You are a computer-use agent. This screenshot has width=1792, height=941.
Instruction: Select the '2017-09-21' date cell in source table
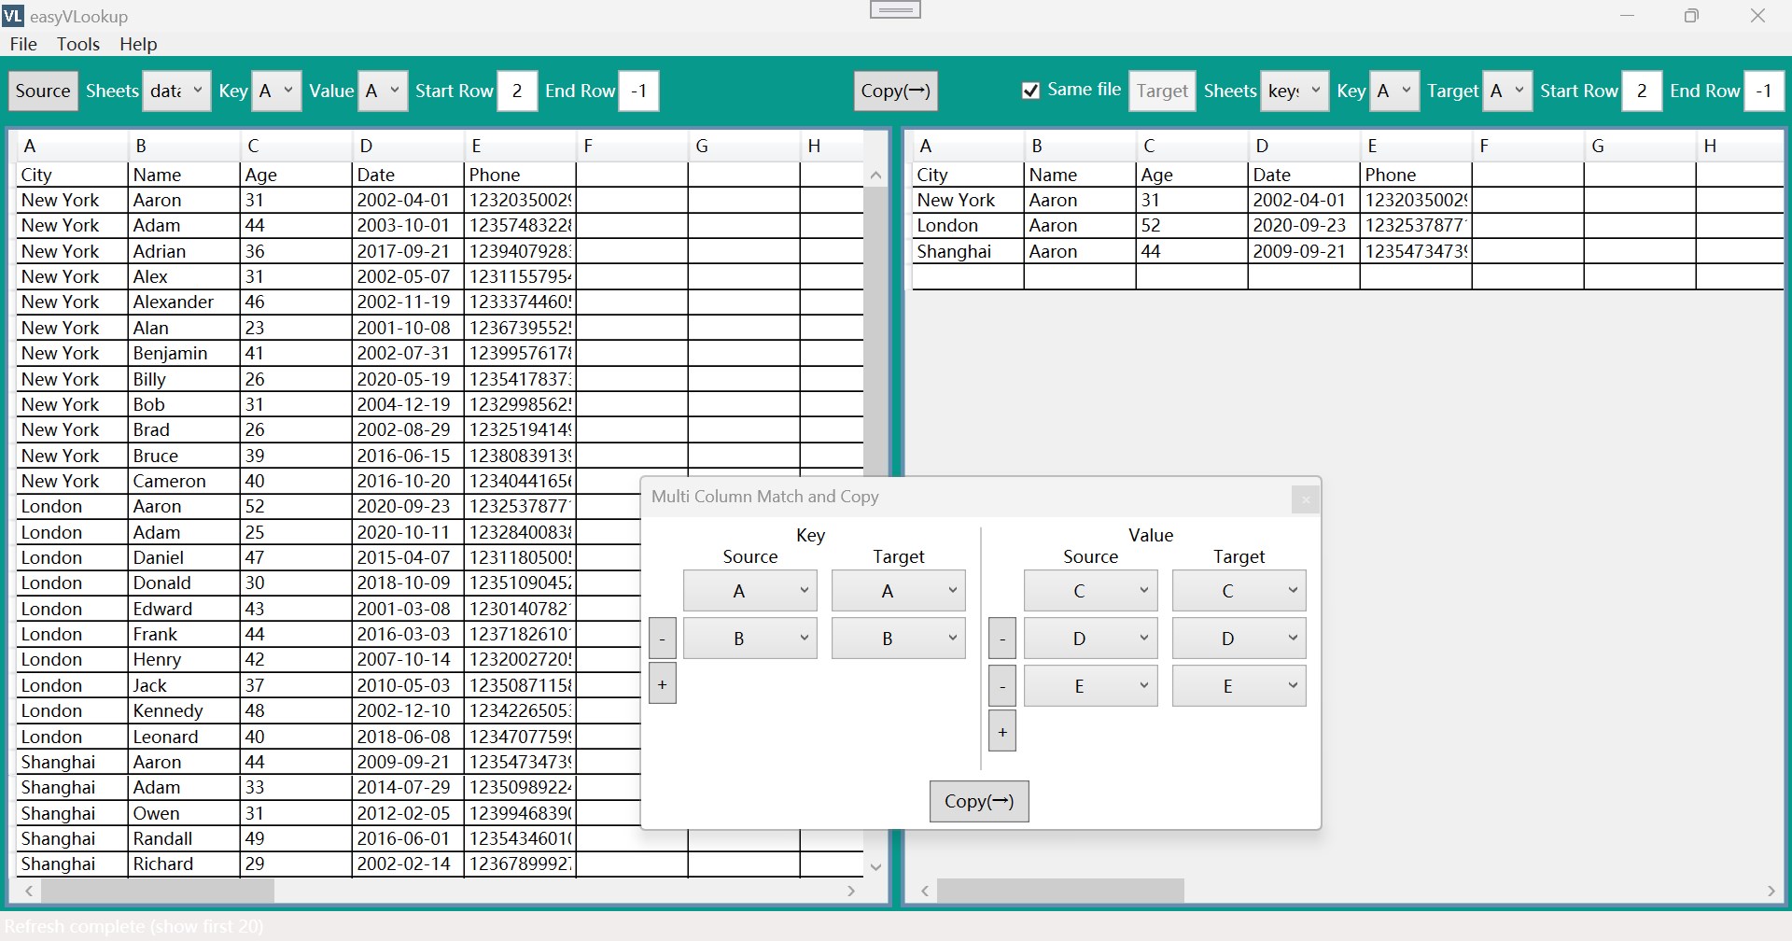pyautogui.click(x=408, y=252)
